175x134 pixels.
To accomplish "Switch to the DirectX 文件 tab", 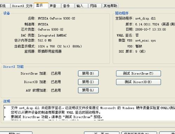I will [x=22, y=6].
